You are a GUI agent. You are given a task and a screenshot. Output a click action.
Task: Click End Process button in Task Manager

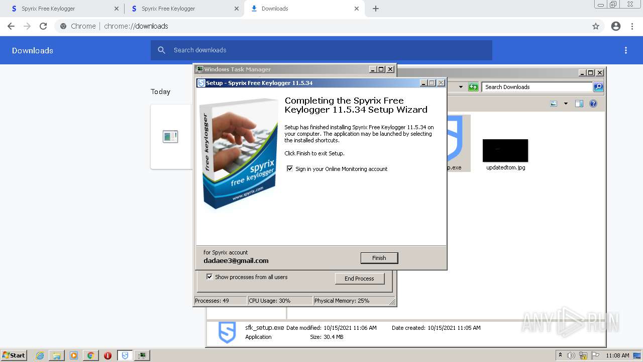coord(359,279)
